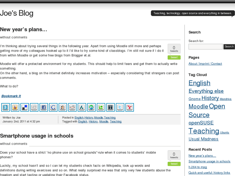Open Smartphone usage in schools in Recent Posts

209,161
